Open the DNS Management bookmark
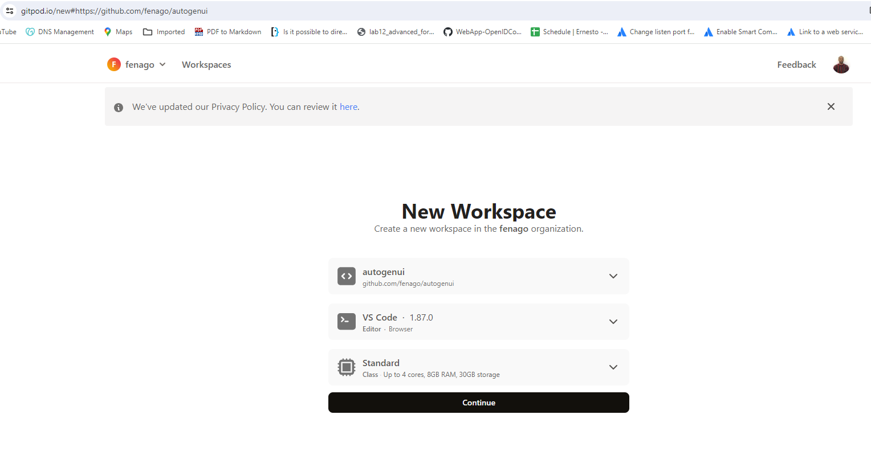 pos(60,32)
